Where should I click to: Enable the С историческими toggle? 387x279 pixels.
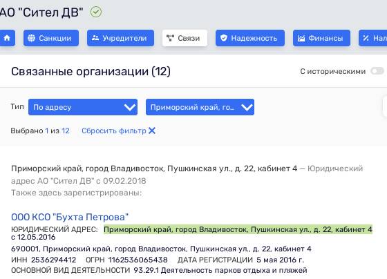[377, 71]
